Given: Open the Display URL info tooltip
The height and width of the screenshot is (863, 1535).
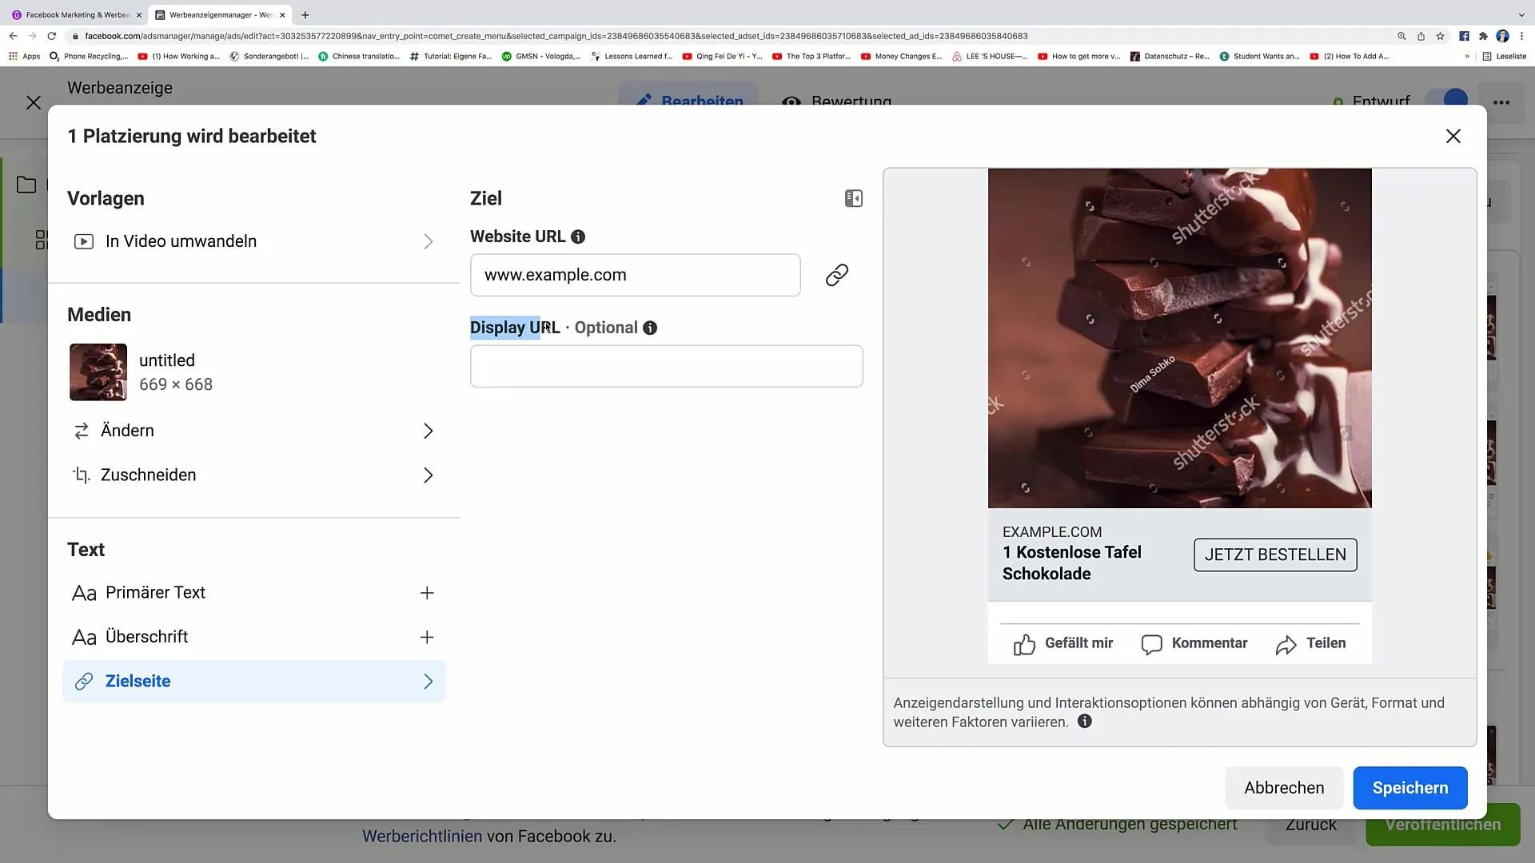Looking at the screenshot, I should tap(650, 328).
